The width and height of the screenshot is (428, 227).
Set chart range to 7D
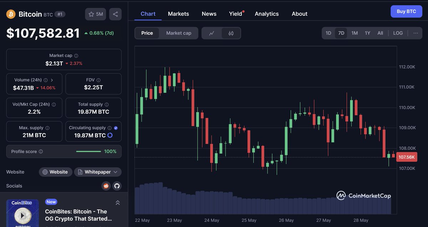(x=341, y=33)
